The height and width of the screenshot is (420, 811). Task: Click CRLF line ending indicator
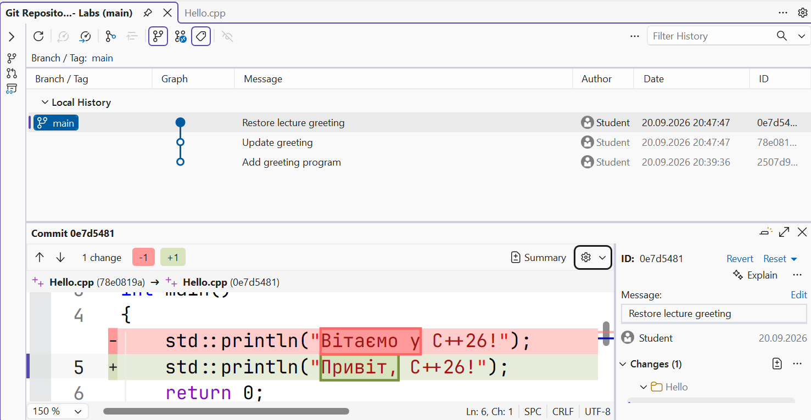pos(563,411)
